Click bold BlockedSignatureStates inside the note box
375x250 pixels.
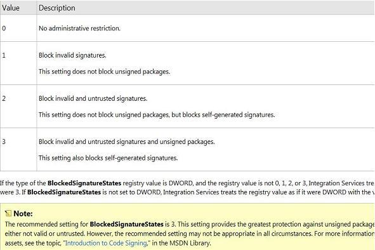pyautogui.click(x=126, y=224)
